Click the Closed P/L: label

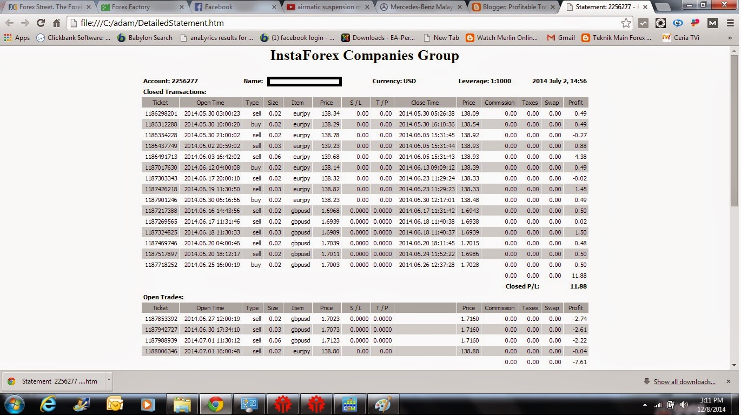pos(522,286)
